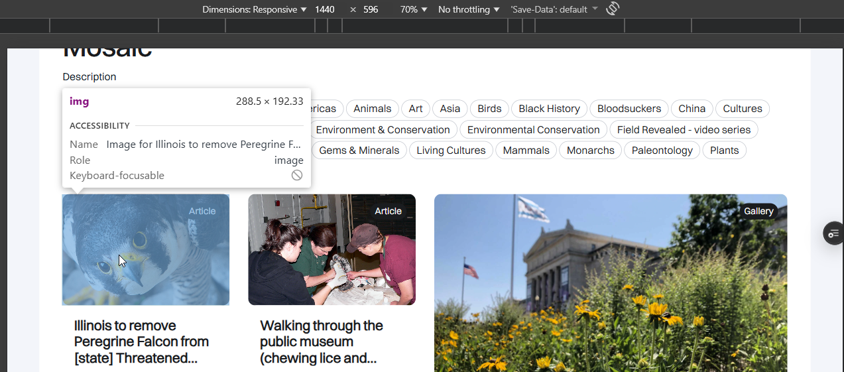Select the Black History tag
Screen dimensions: 844x372
pos(549,109)
